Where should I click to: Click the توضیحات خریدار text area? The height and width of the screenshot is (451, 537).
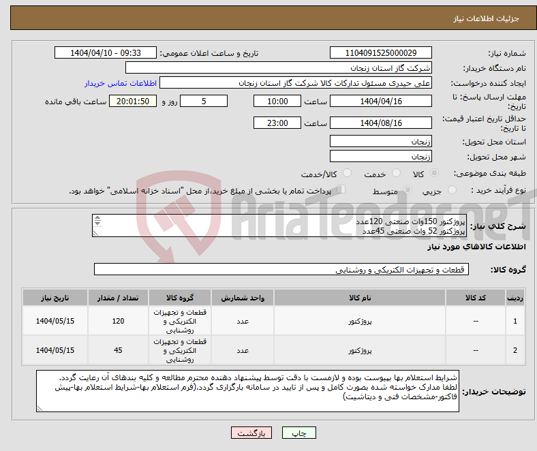click(x=247, y=391)
